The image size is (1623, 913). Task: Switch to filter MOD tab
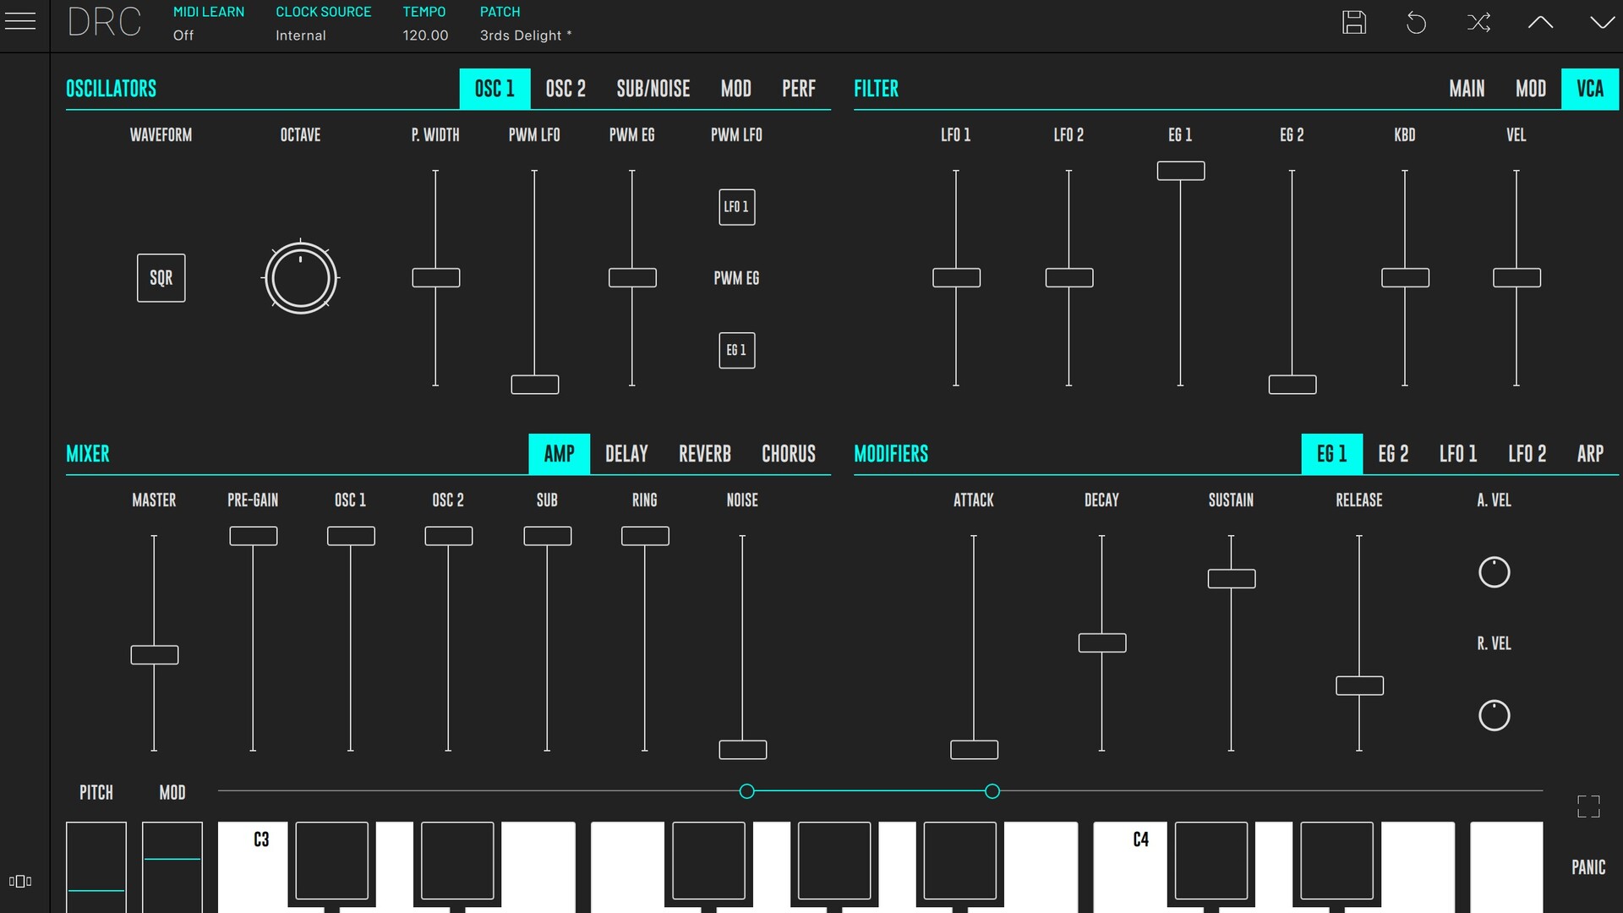(1531, 89)
